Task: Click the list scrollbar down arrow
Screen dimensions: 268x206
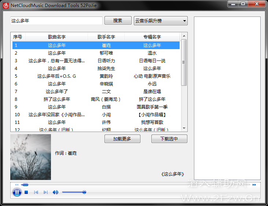Action: [x=184, y=128]
